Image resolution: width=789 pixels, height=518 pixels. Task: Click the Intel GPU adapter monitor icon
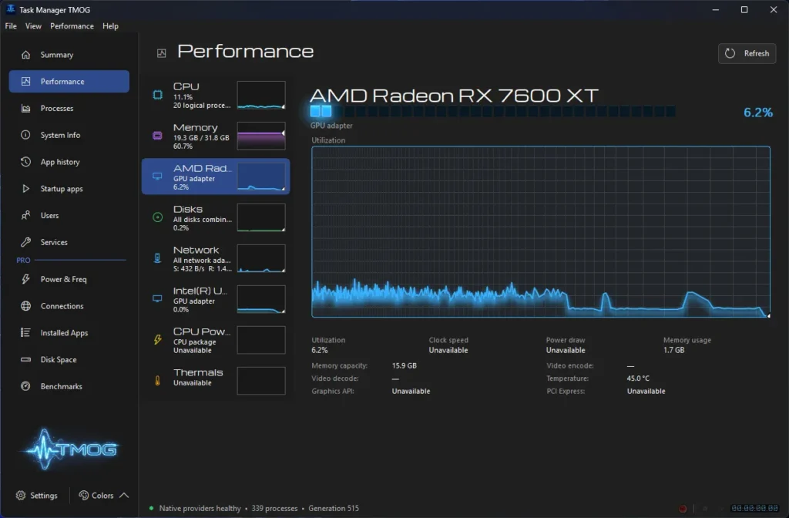[157, 298]
